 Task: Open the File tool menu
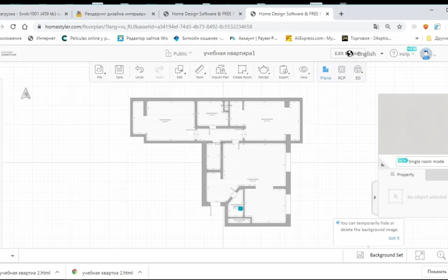(100, 71)
